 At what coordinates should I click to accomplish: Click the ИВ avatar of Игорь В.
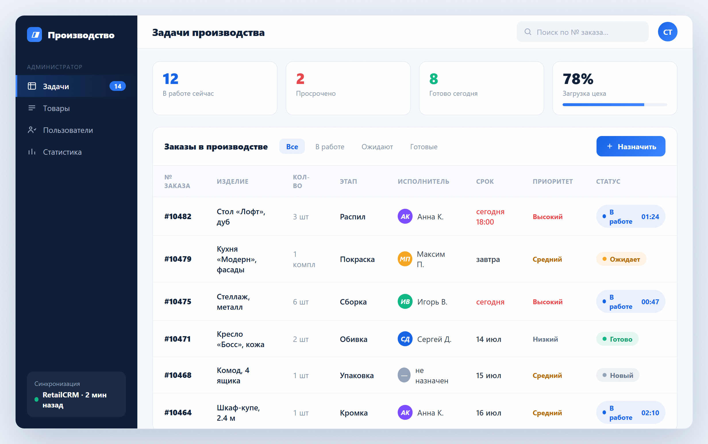point(405,302)
